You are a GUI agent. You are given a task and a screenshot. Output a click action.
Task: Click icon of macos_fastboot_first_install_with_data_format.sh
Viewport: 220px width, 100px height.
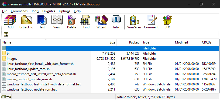coord(4,74)
